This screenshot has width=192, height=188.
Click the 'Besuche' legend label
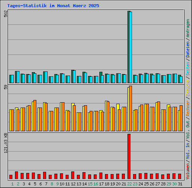[x=188, y=88]
